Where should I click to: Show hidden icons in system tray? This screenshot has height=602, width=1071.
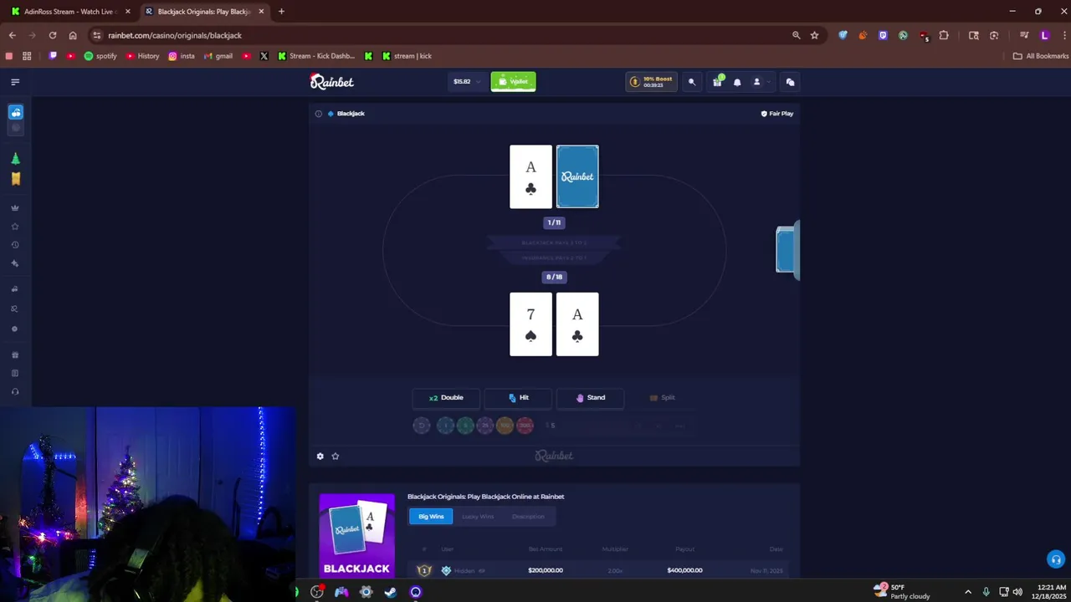(968, 592)
